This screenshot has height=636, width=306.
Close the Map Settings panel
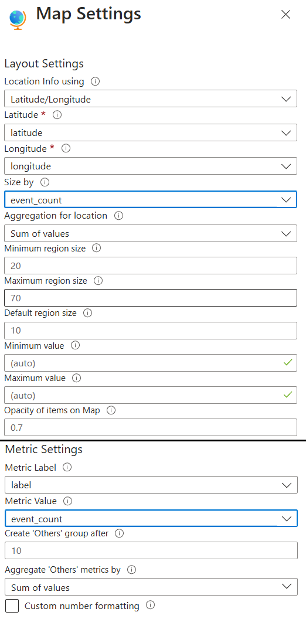click(285, 15)
